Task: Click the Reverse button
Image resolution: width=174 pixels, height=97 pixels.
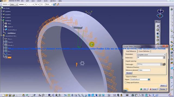Action: coord(129,73)
